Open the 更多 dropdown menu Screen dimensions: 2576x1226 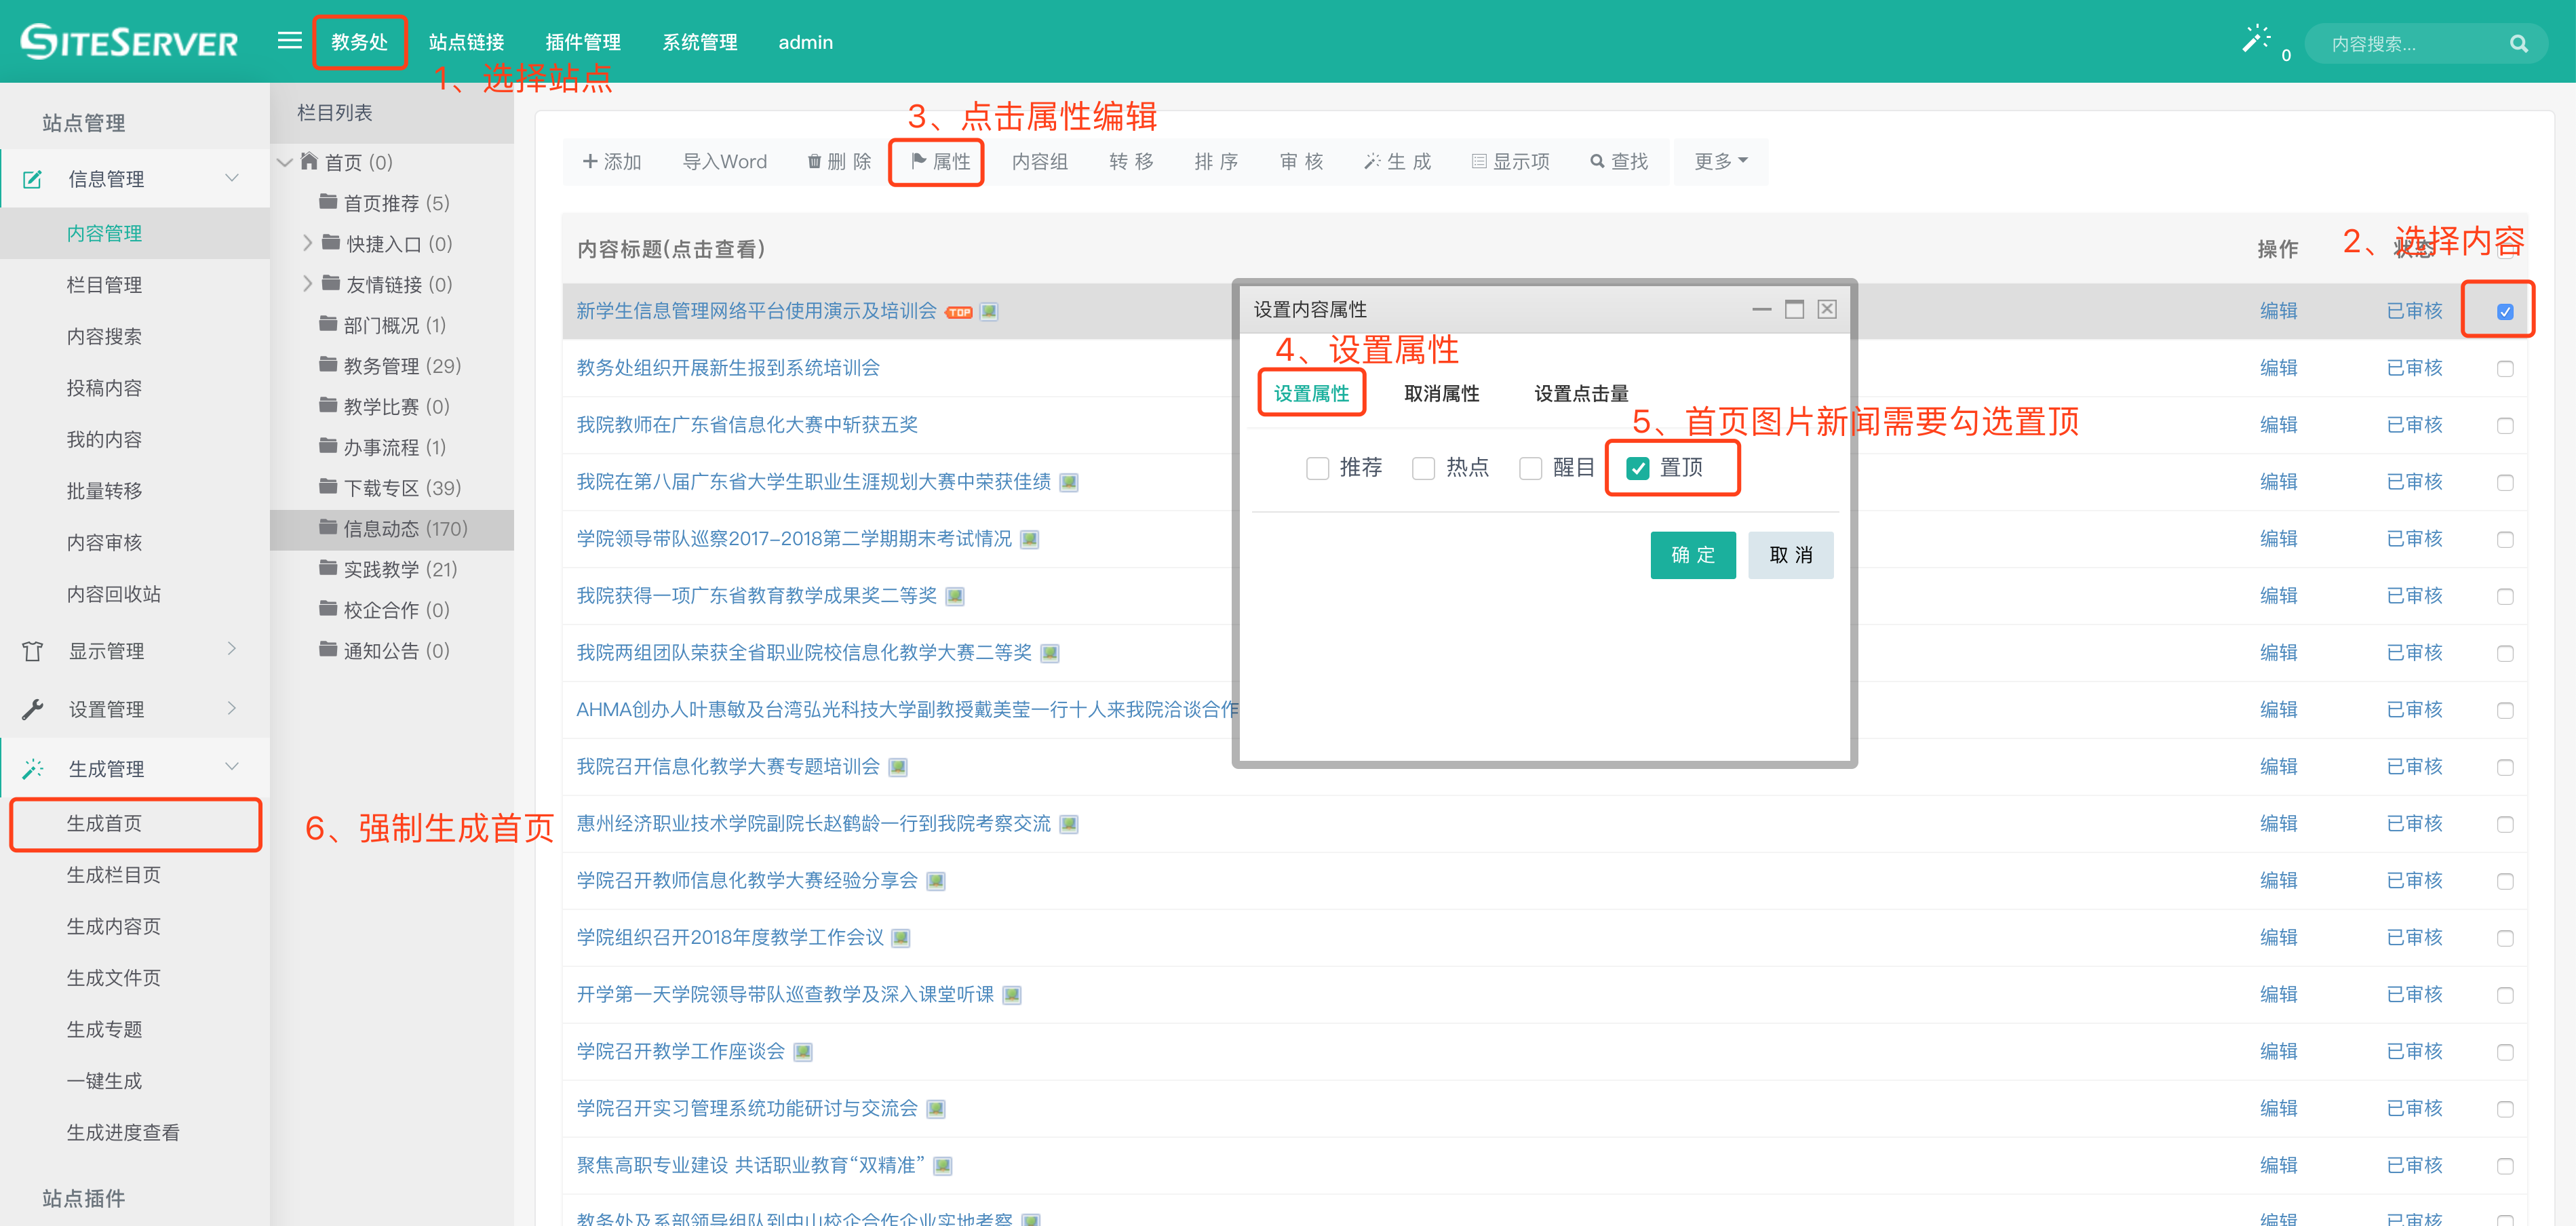pos(1720,162)
